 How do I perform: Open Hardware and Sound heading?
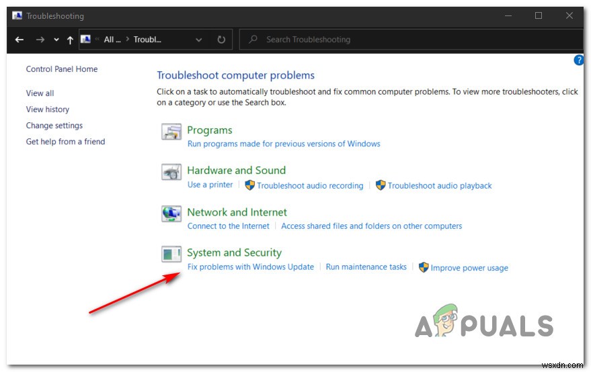(236, 170)
